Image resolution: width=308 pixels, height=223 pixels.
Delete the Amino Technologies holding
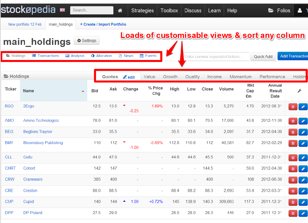click(293, 121)
